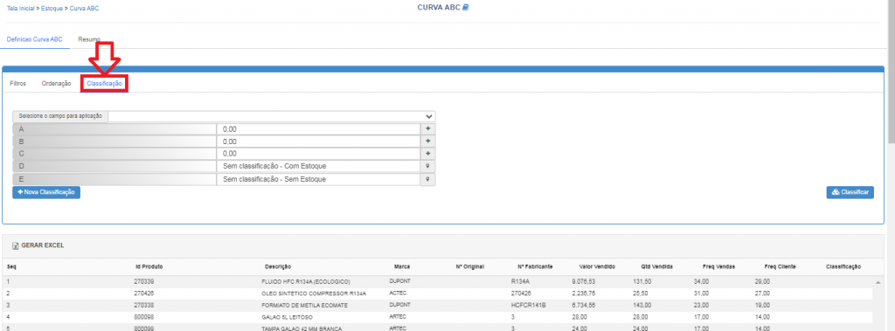Viewport: 895px width, 331px height.
Task: Click the plus icon on row B
Action: pyautogui.click(x=428, y=141)
